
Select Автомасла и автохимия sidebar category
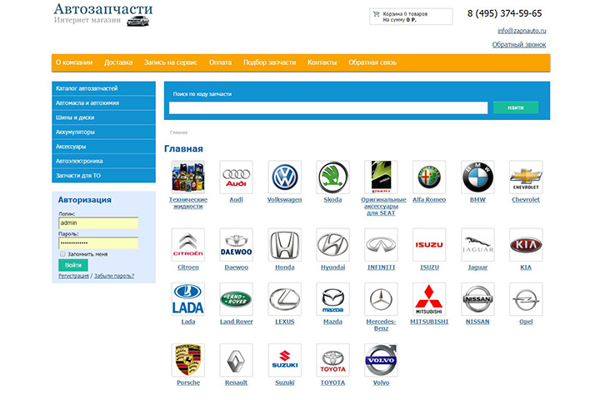(103, 103)
